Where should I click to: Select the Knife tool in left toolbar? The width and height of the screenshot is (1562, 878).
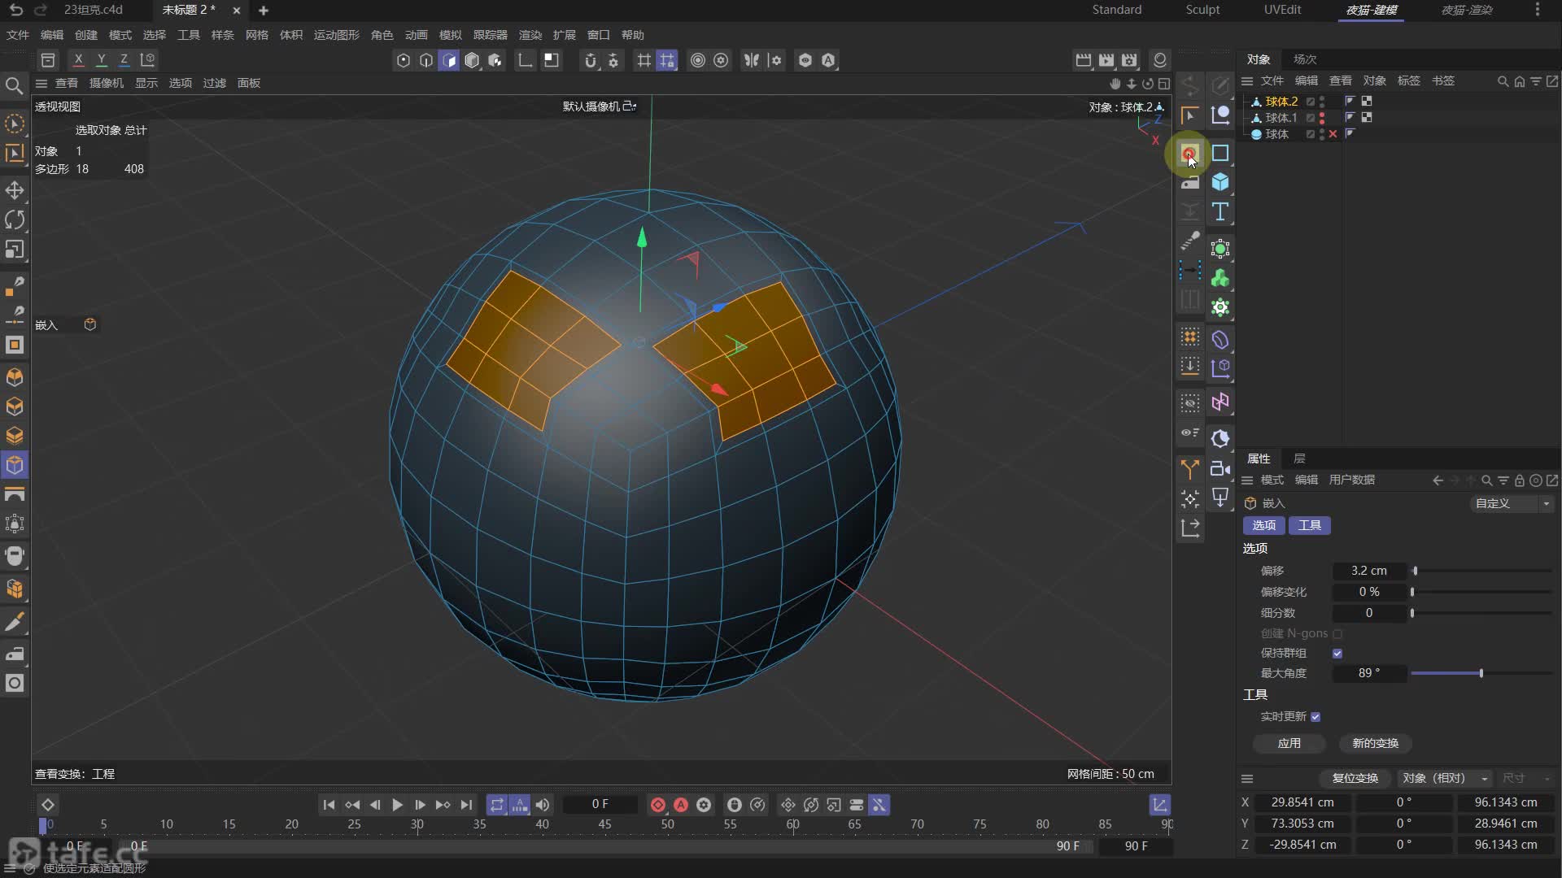pos(15,623)
